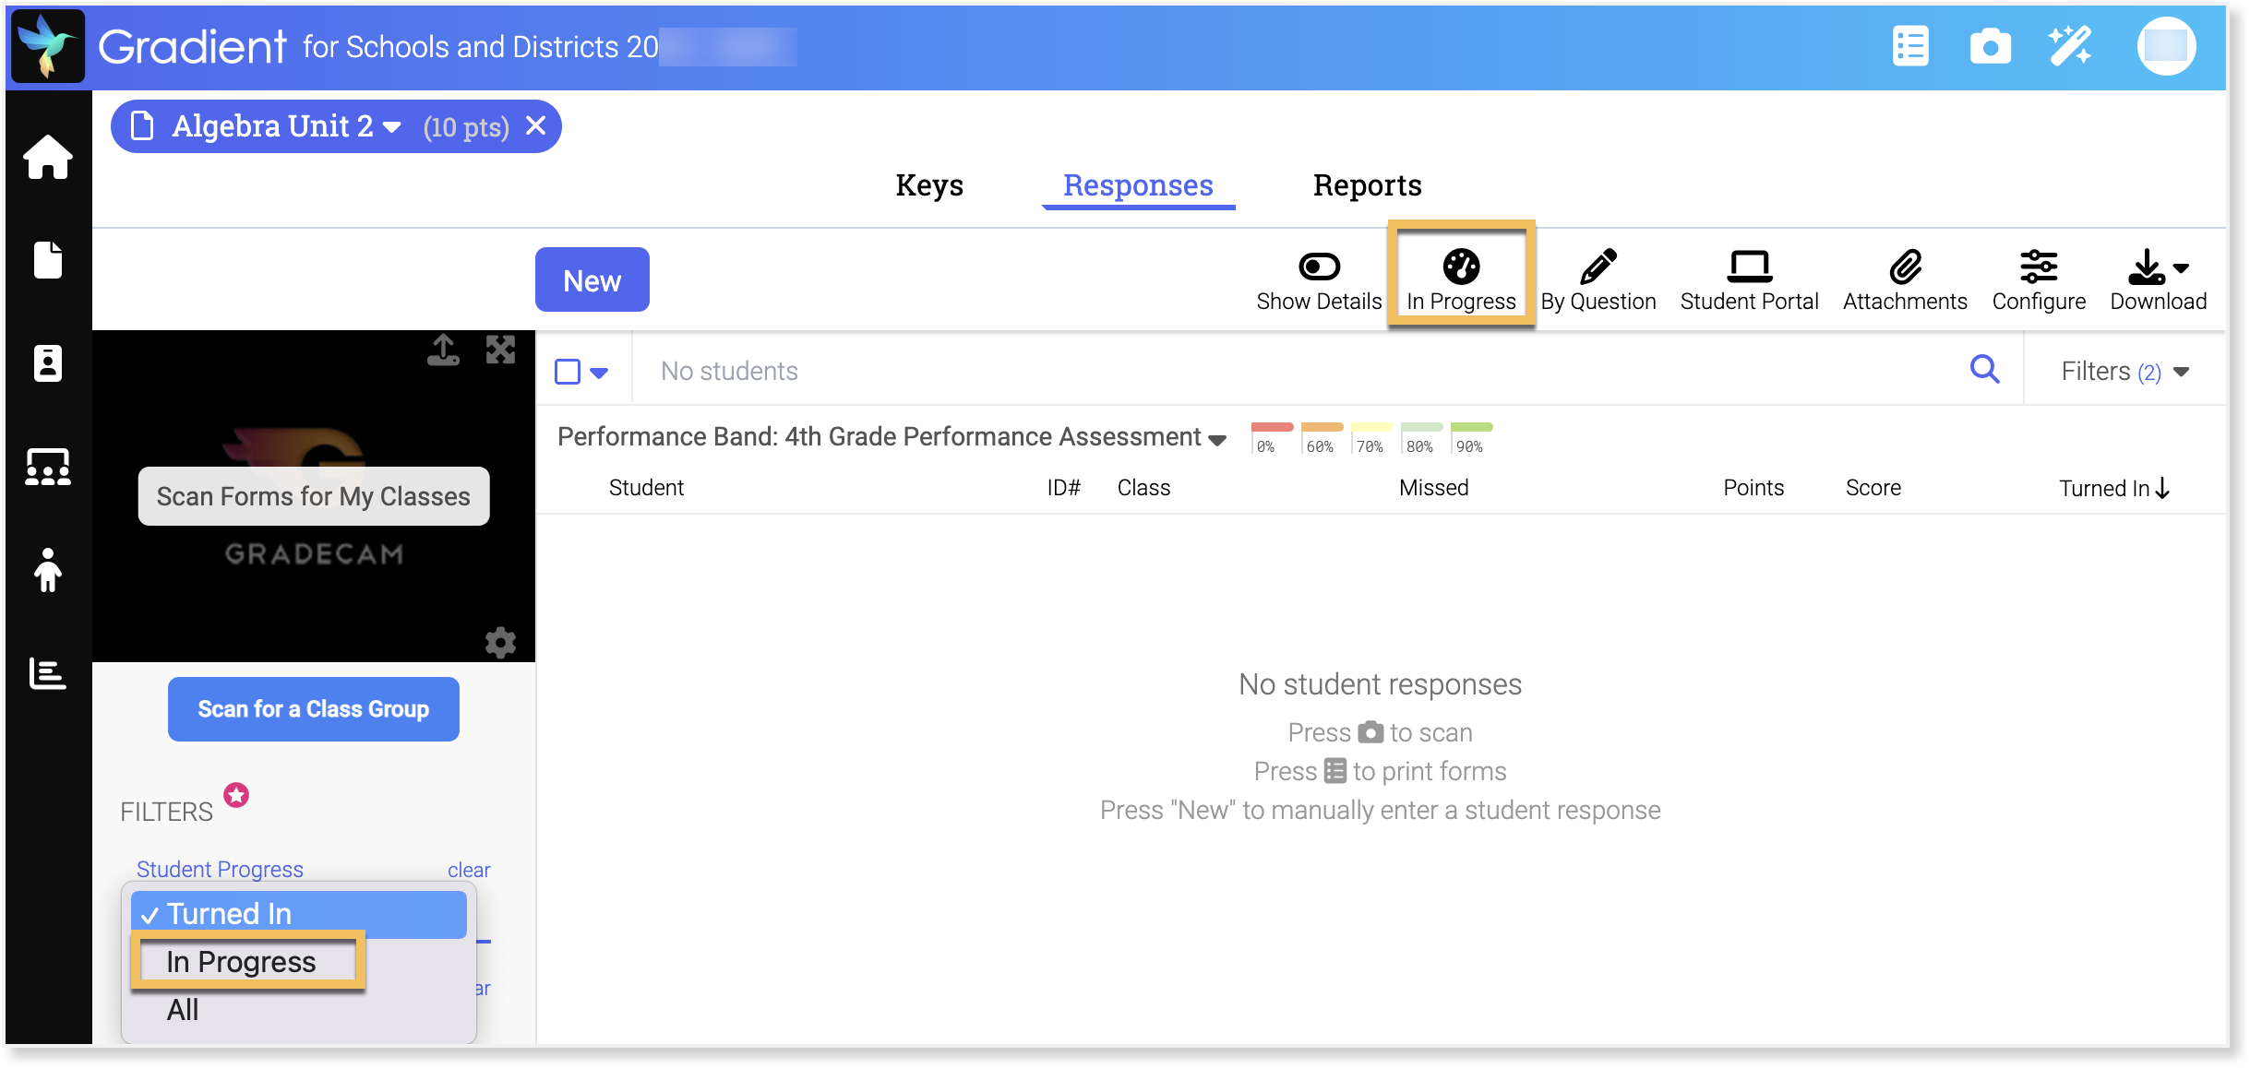
Task: Switch to the Keys tab
Action: click(928, 185)
